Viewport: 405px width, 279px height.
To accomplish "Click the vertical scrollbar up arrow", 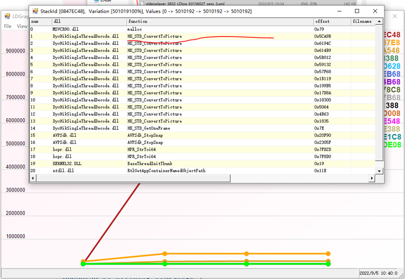I will 379,22.
